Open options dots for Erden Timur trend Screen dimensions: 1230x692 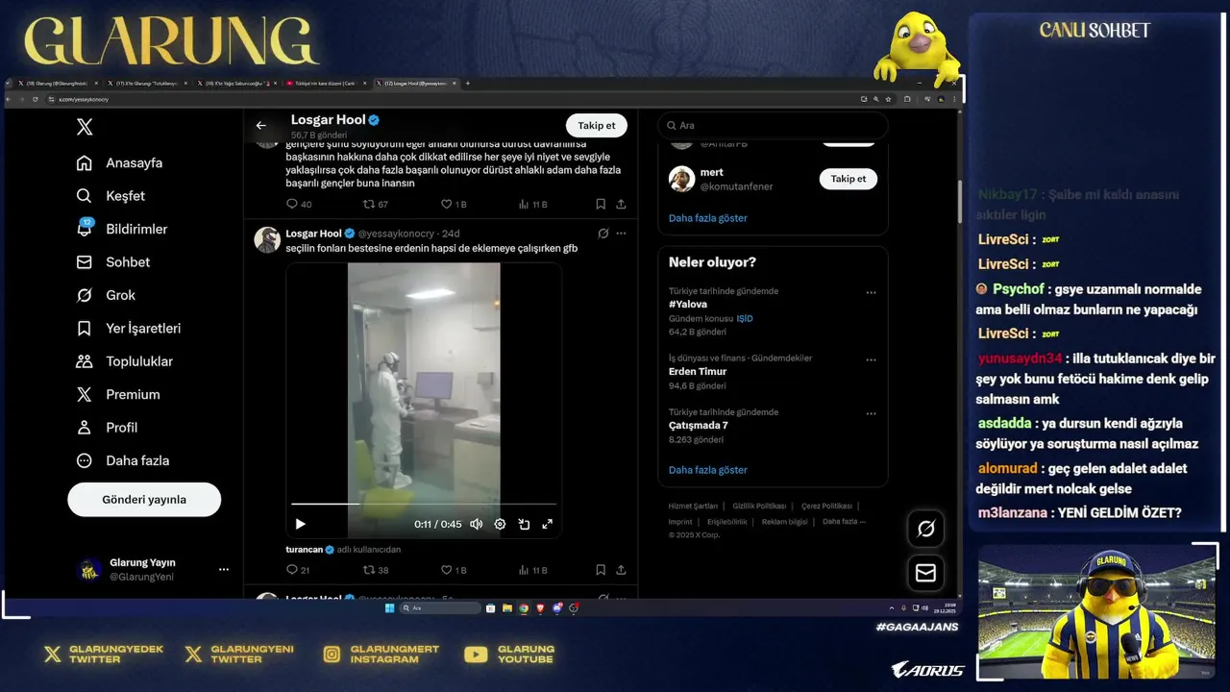coord(871,360)
